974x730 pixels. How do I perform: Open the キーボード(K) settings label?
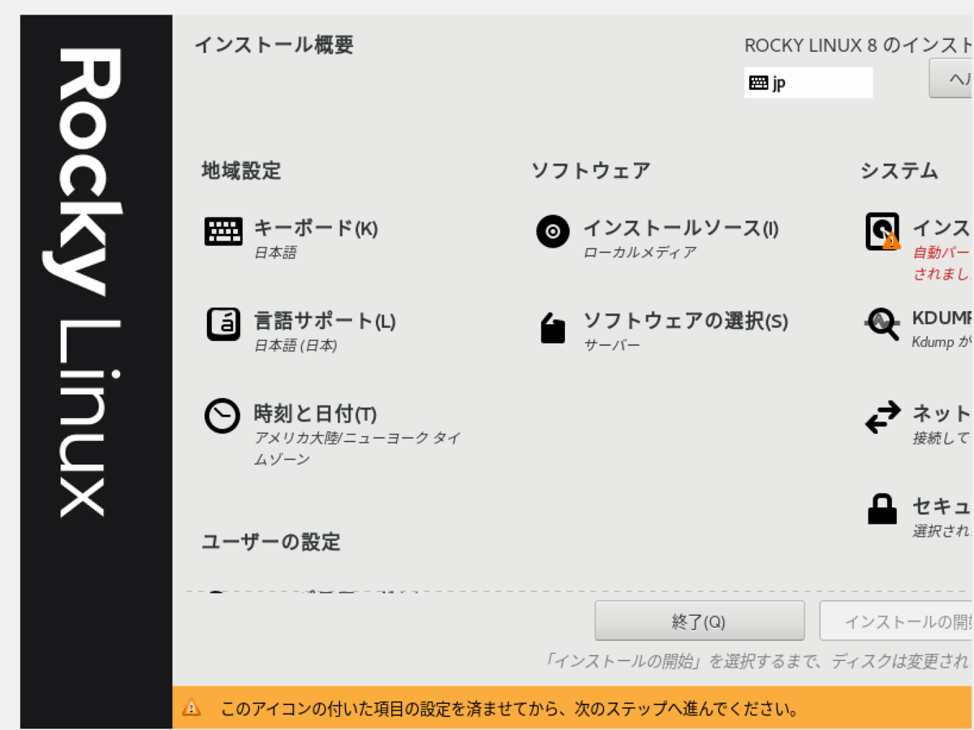click(x=316, y=228)
